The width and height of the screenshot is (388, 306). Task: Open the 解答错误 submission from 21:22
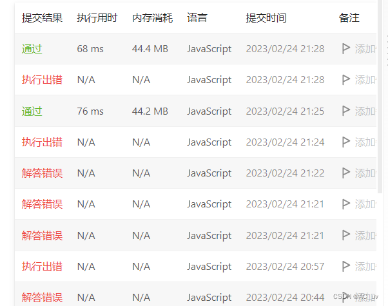point(42,173)
